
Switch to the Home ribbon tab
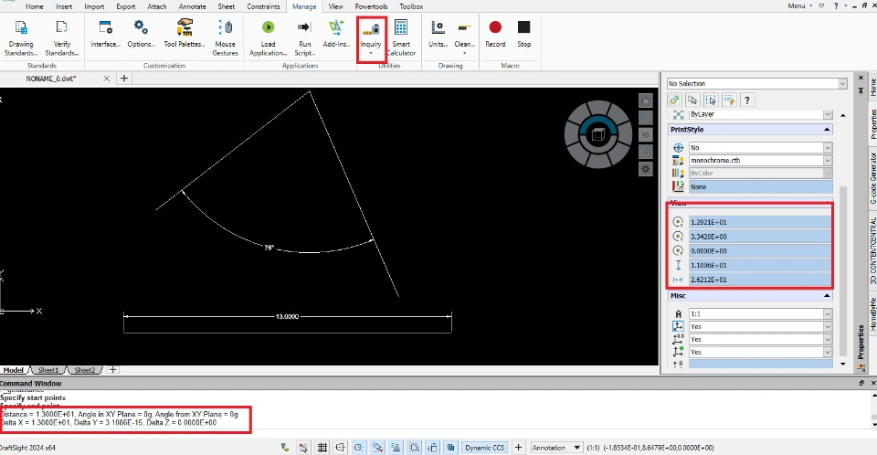[x=34, y=6]
